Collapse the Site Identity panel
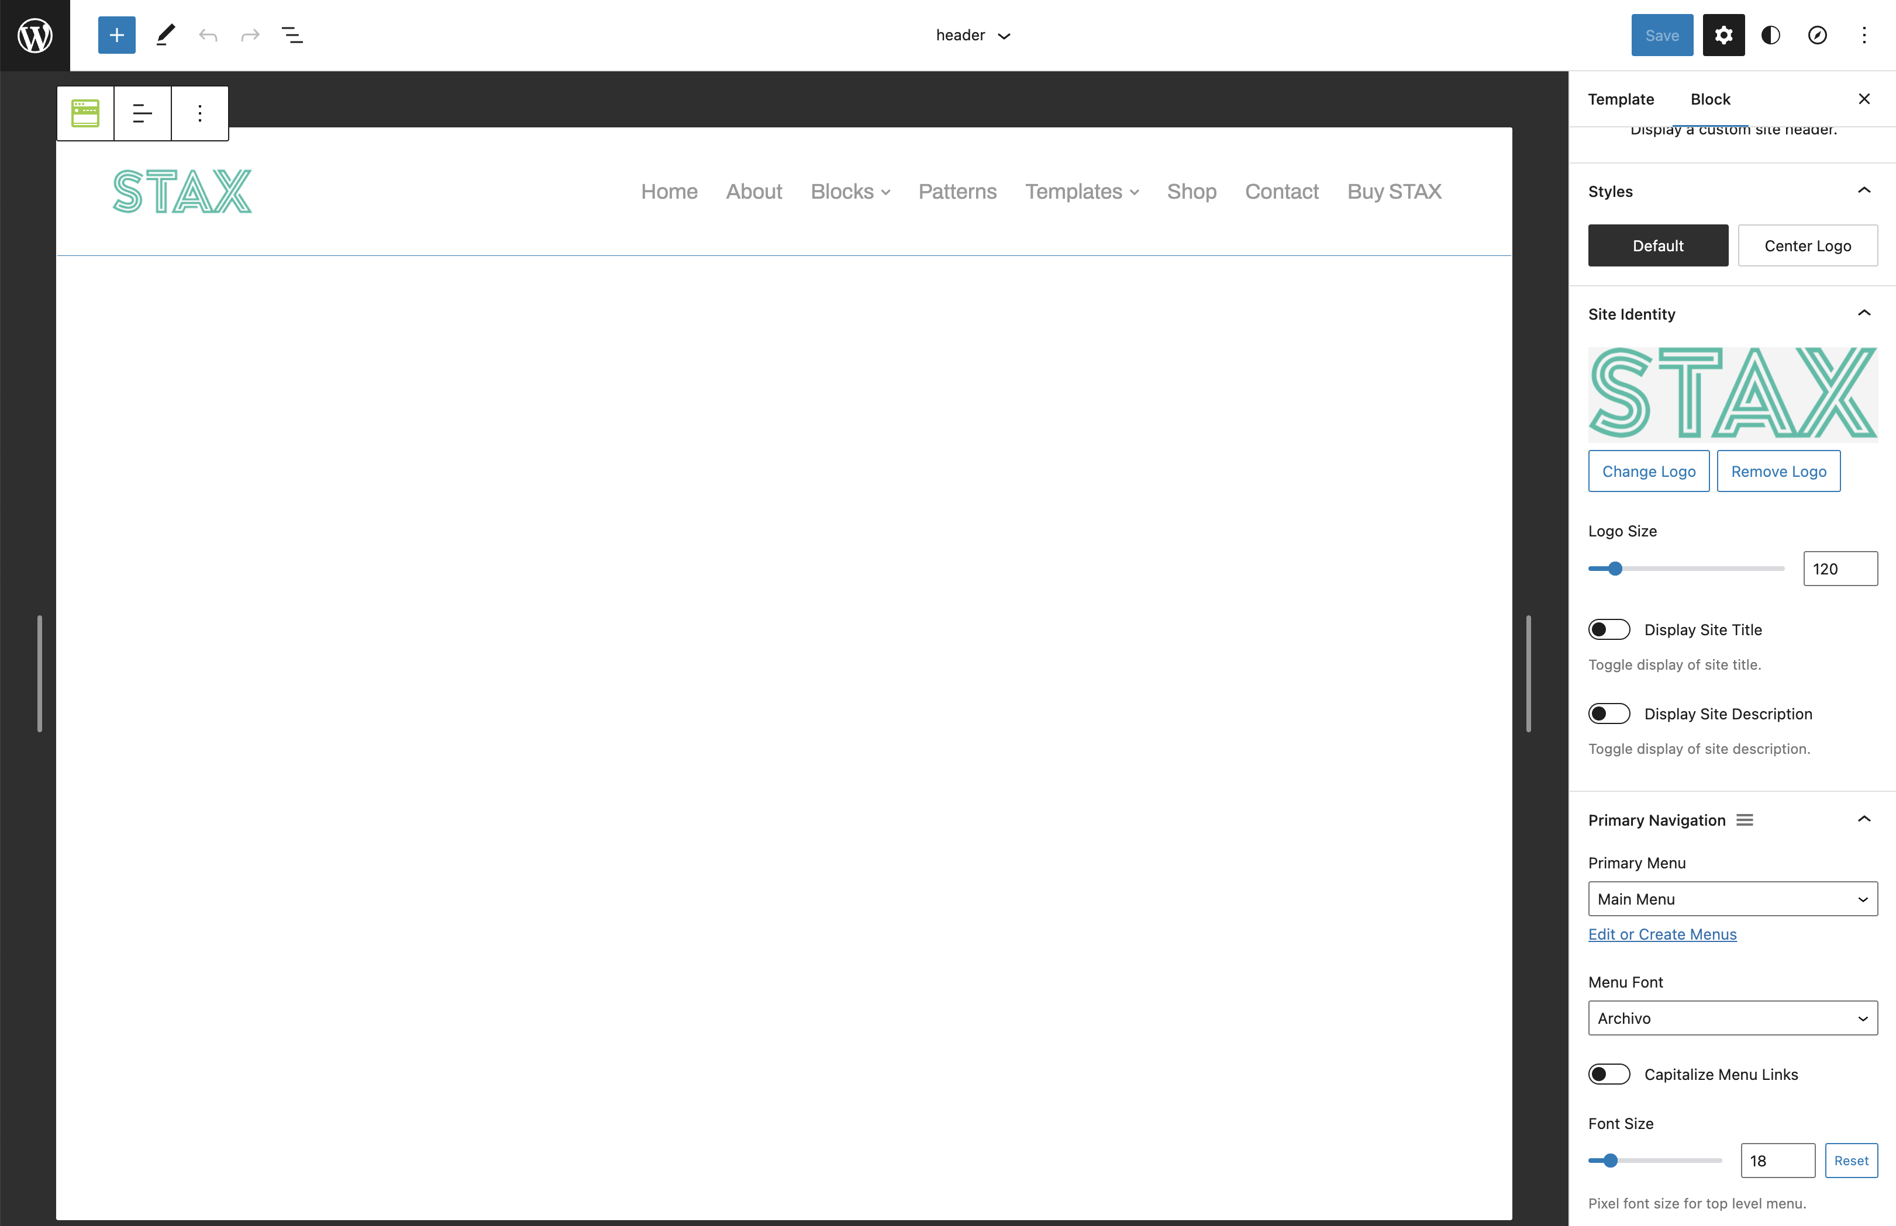 pyautogui.click(x=1864, y=313)
